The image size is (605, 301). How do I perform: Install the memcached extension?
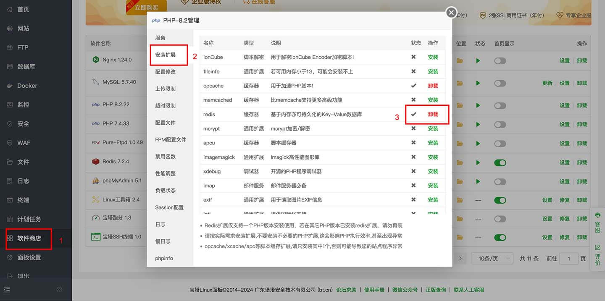(433, 100)
